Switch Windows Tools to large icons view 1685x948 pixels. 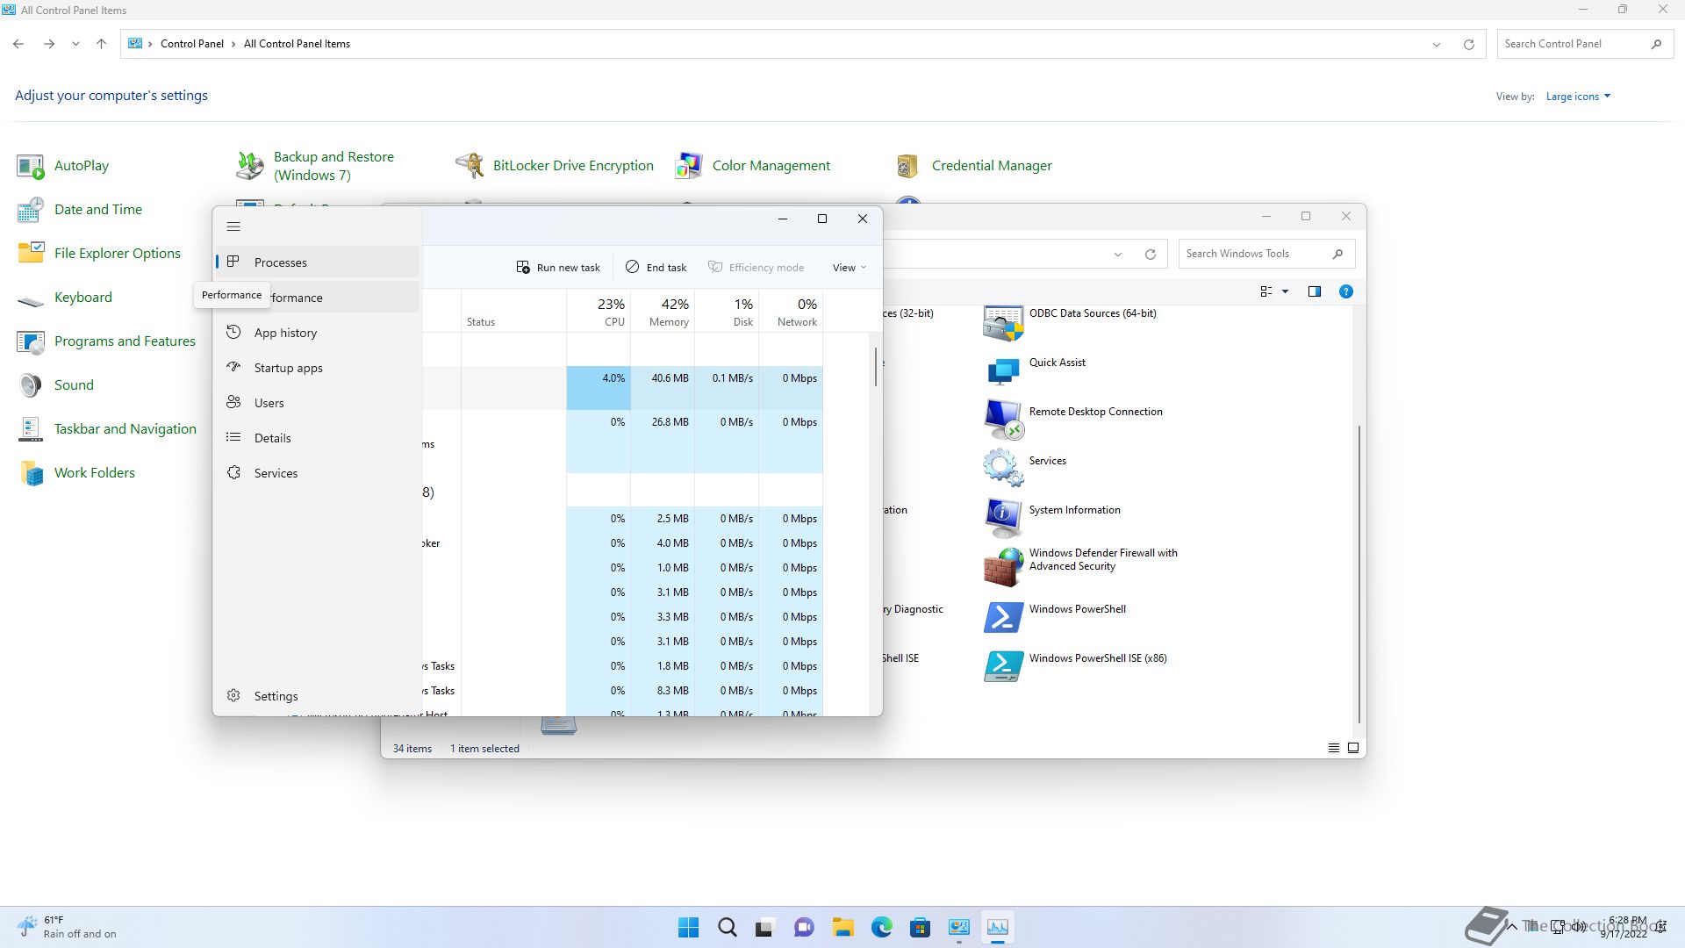tap(1353, 748)
